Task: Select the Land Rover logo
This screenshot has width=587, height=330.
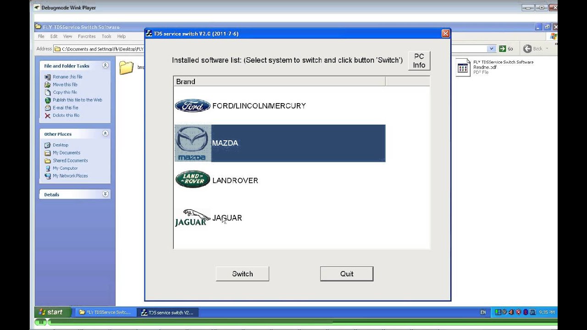Action: tap(193, 180)
